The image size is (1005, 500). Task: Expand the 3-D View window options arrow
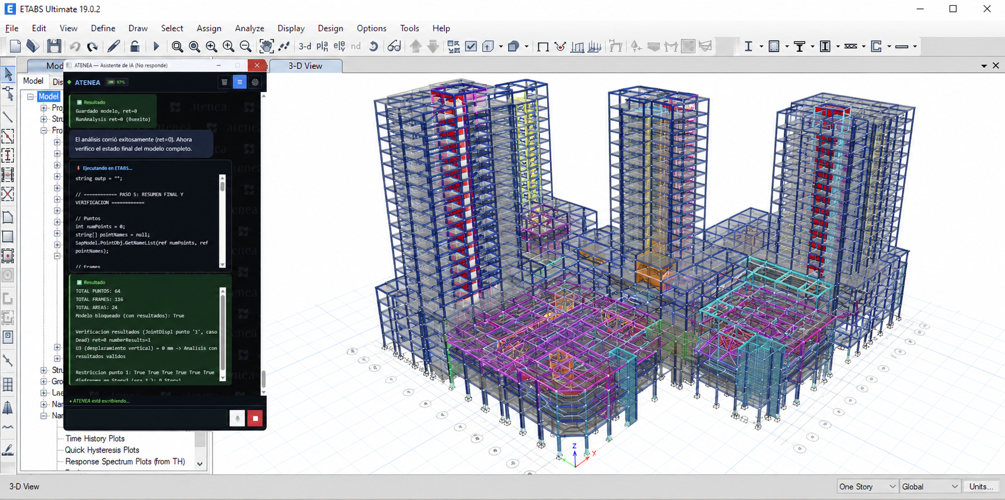(x=984, y=66)
